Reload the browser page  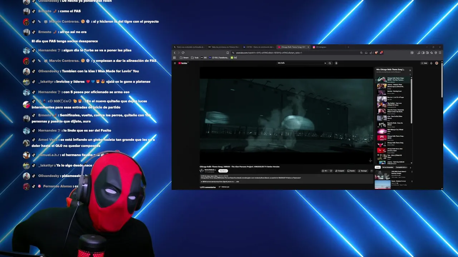pyautogui.click(x=183, y=53)
